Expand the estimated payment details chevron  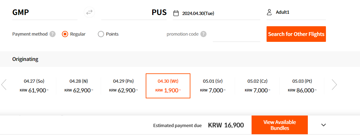[323, 125]
